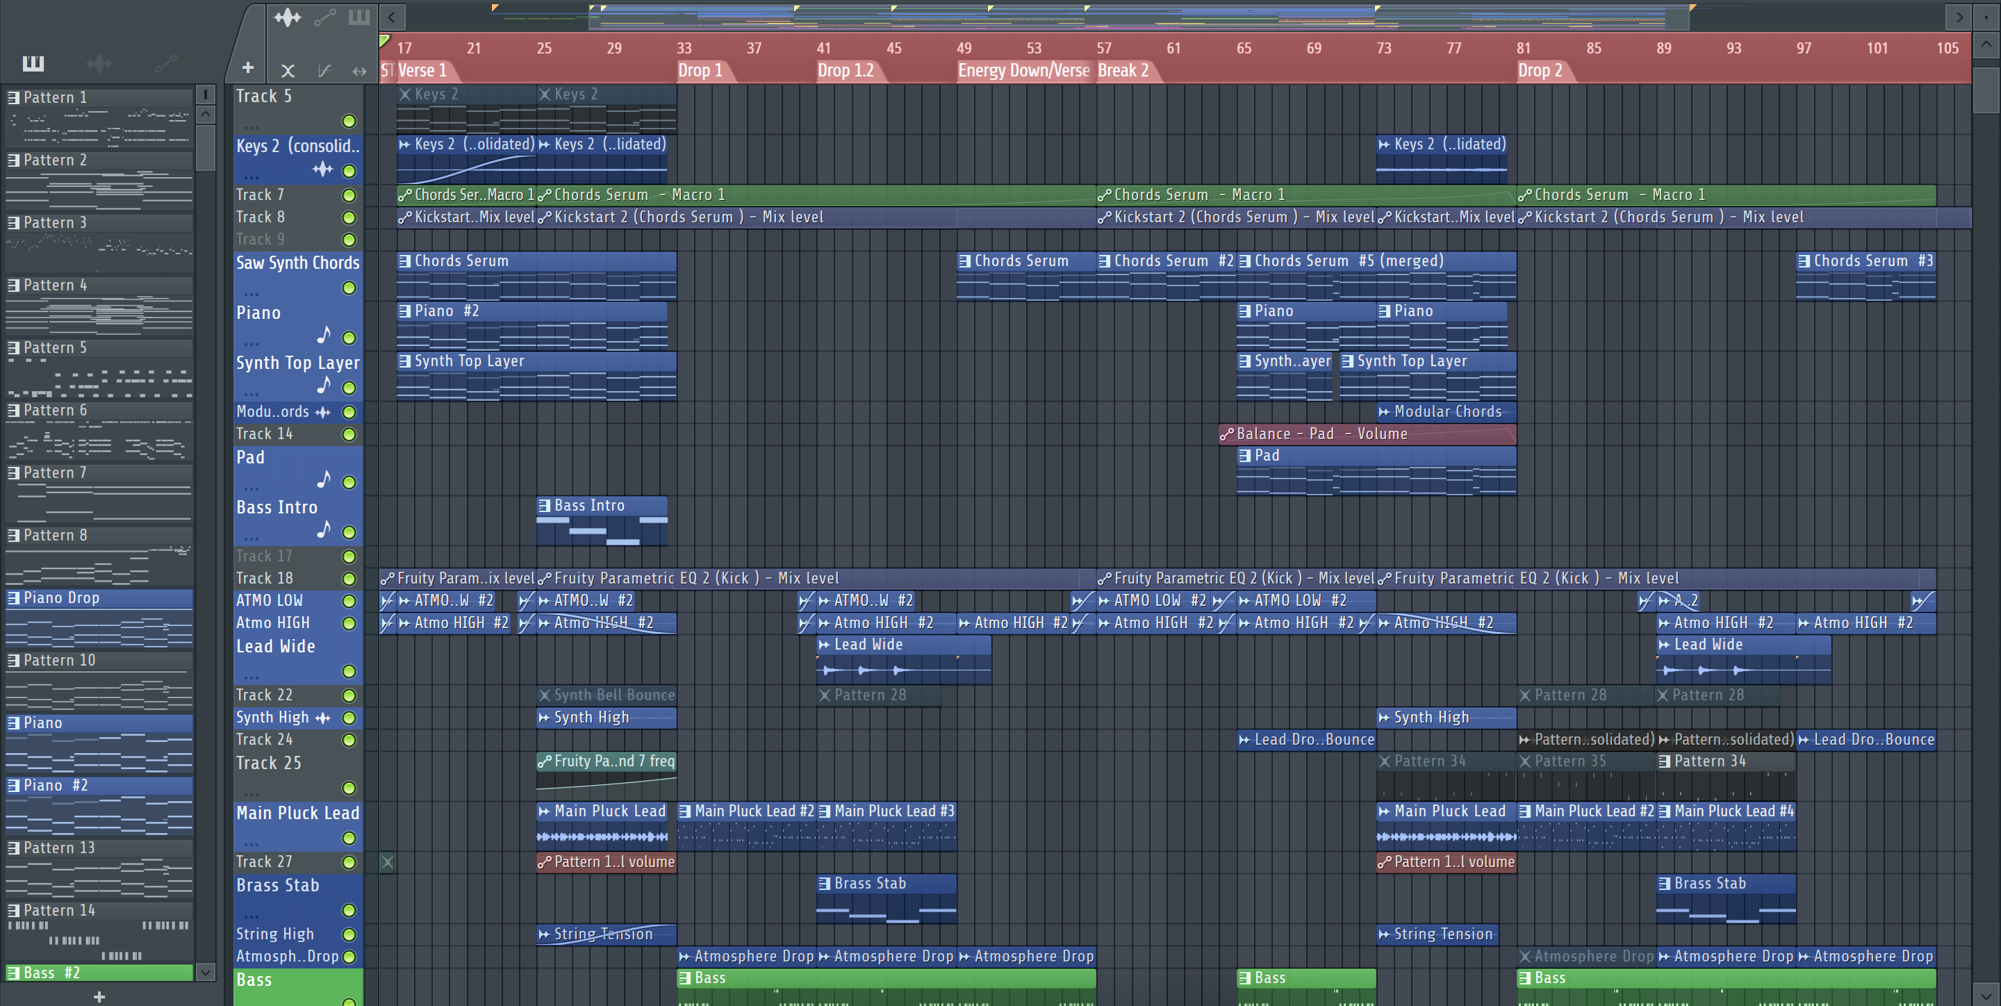Show pattern clips in the picker panel
This screenshot has height=1006, width=2001.
coord(33,64)
